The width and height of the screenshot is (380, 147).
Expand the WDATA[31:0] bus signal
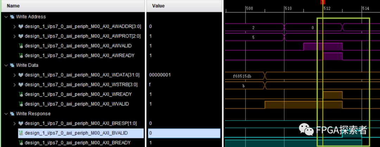(x=15, y=75)
